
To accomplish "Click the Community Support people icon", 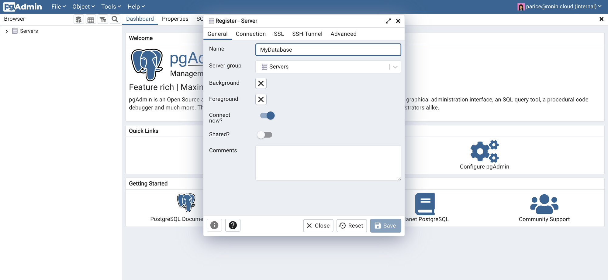I will (x=544, y=204).
